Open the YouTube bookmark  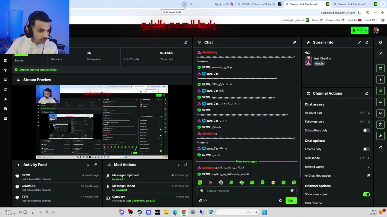coord(354,20)
